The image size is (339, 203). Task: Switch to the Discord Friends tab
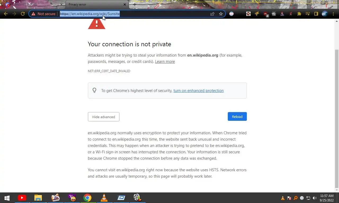pos(33,4)
